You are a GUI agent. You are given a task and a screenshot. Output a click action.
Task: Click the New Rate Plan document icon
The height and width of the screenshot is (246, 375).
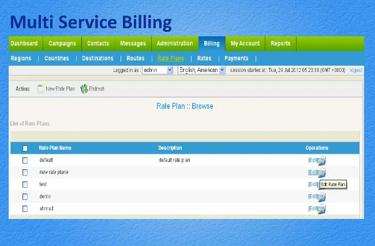click(x=41, y=89)
